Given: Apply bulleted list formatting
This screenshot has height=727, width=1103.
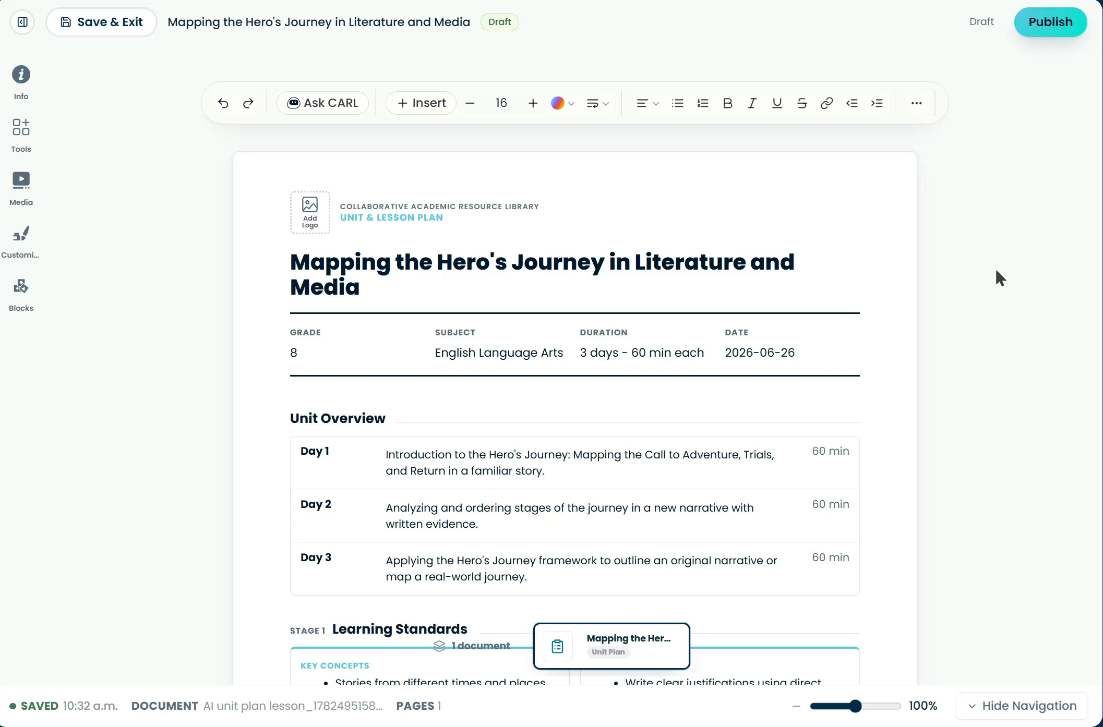Looking at the screenshot, I should (678, 103).
